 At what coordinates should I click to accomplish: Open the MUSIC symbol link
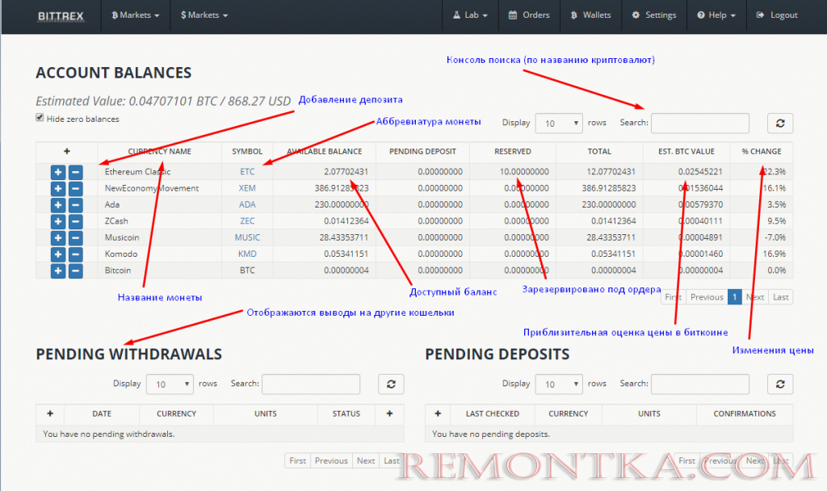(x=247, y=238)
